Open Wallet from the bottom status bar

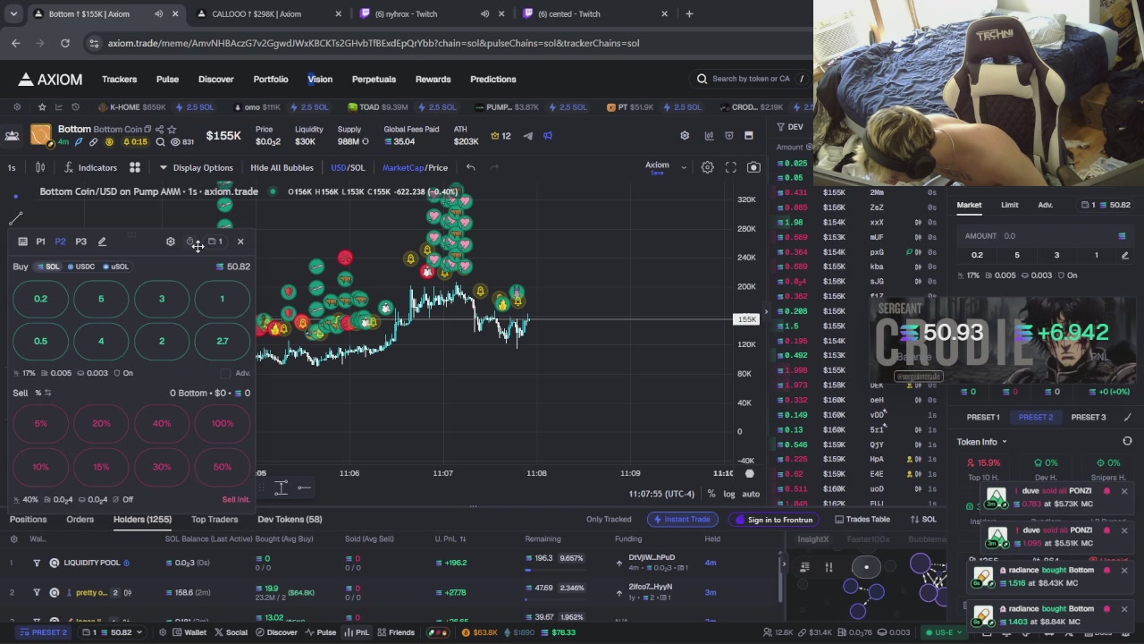pyautogui.click(x=189, y=632)
